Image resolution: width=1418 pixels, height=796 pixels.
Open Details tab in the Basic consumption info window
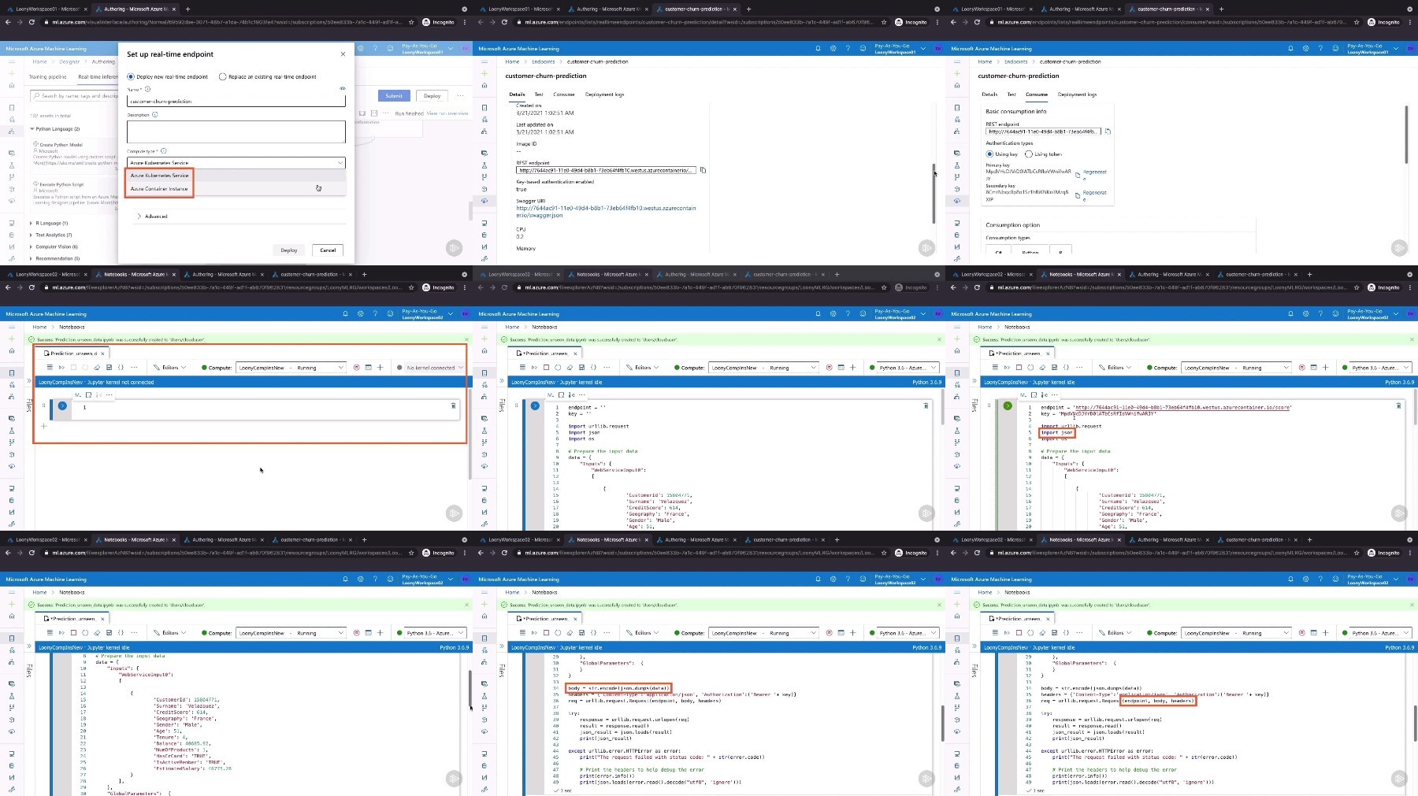(989, 94)
